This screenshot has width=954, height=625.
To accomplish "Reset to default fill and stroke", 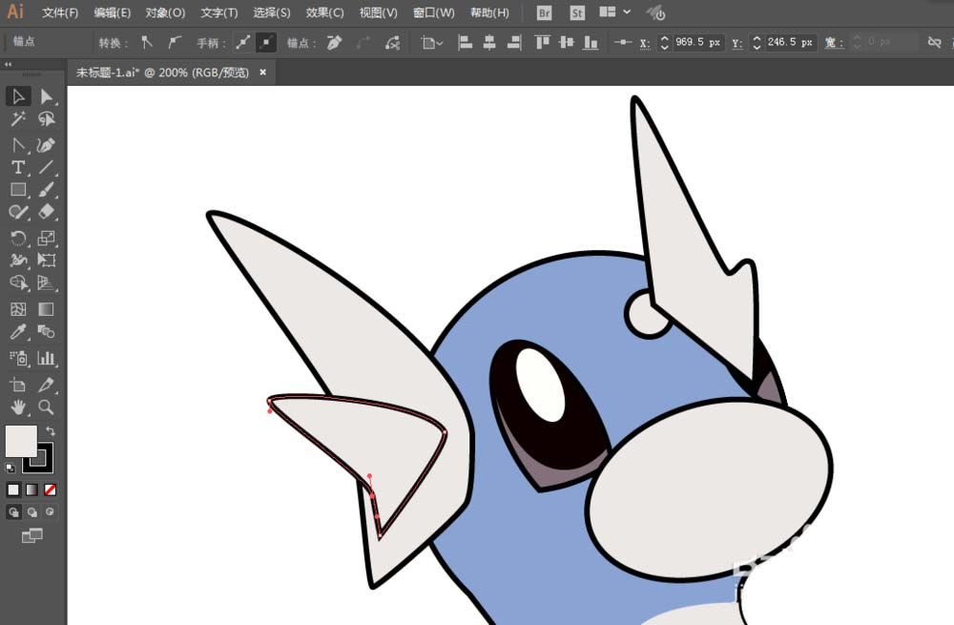I will pos(10,468).
